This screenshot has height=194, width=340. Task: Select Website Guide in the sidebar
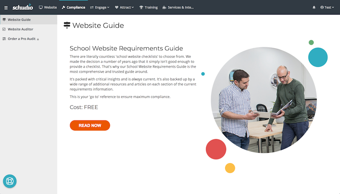[x=19, y=20]
